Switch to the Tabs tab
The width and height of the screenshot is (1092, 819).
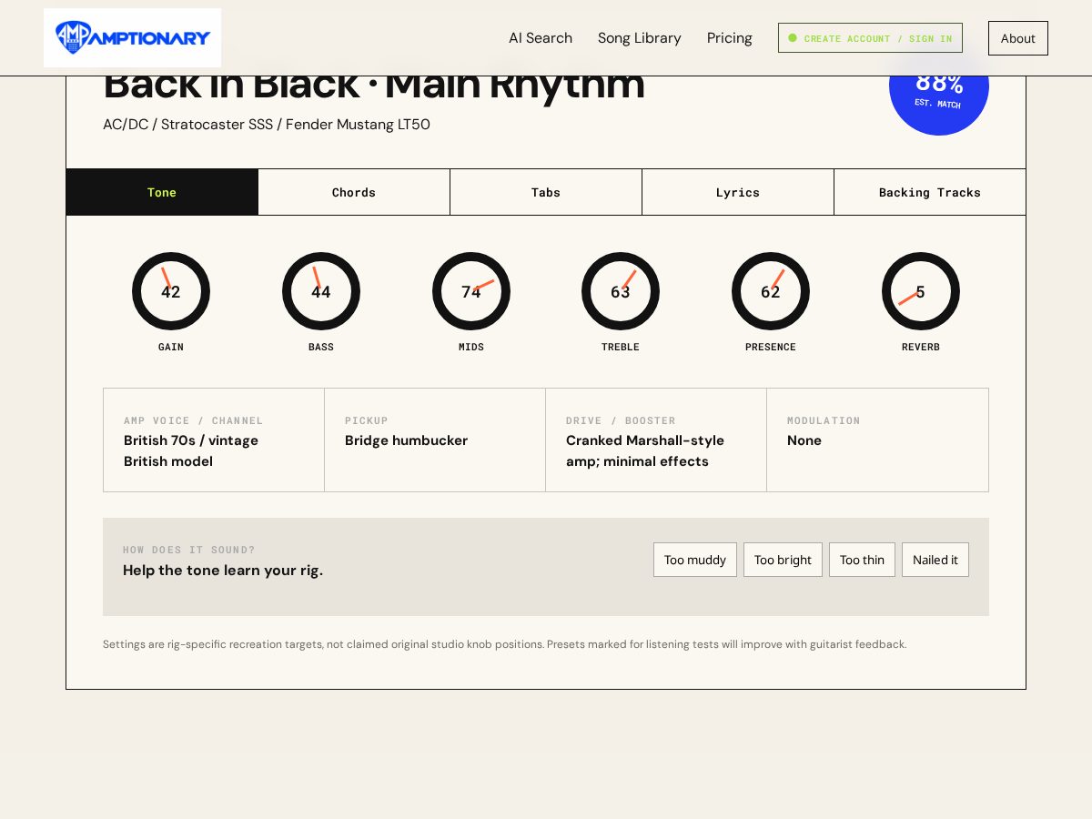click(546, 192)
